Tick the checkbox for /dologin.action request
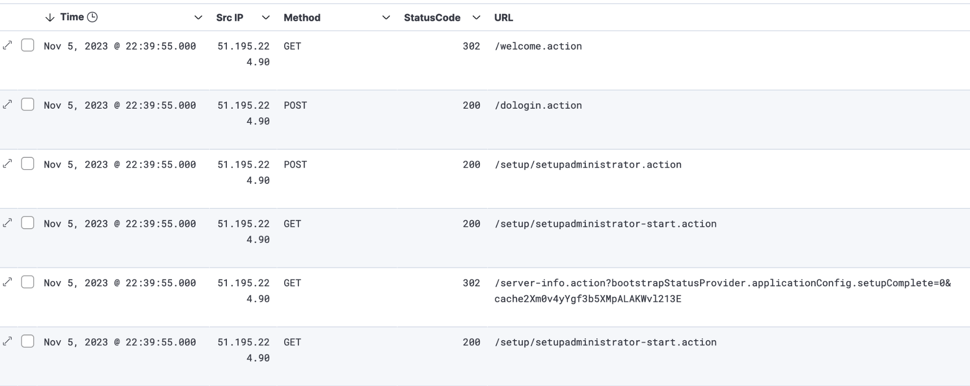This screenshot has width=970, height=386. tap(27, 104)
